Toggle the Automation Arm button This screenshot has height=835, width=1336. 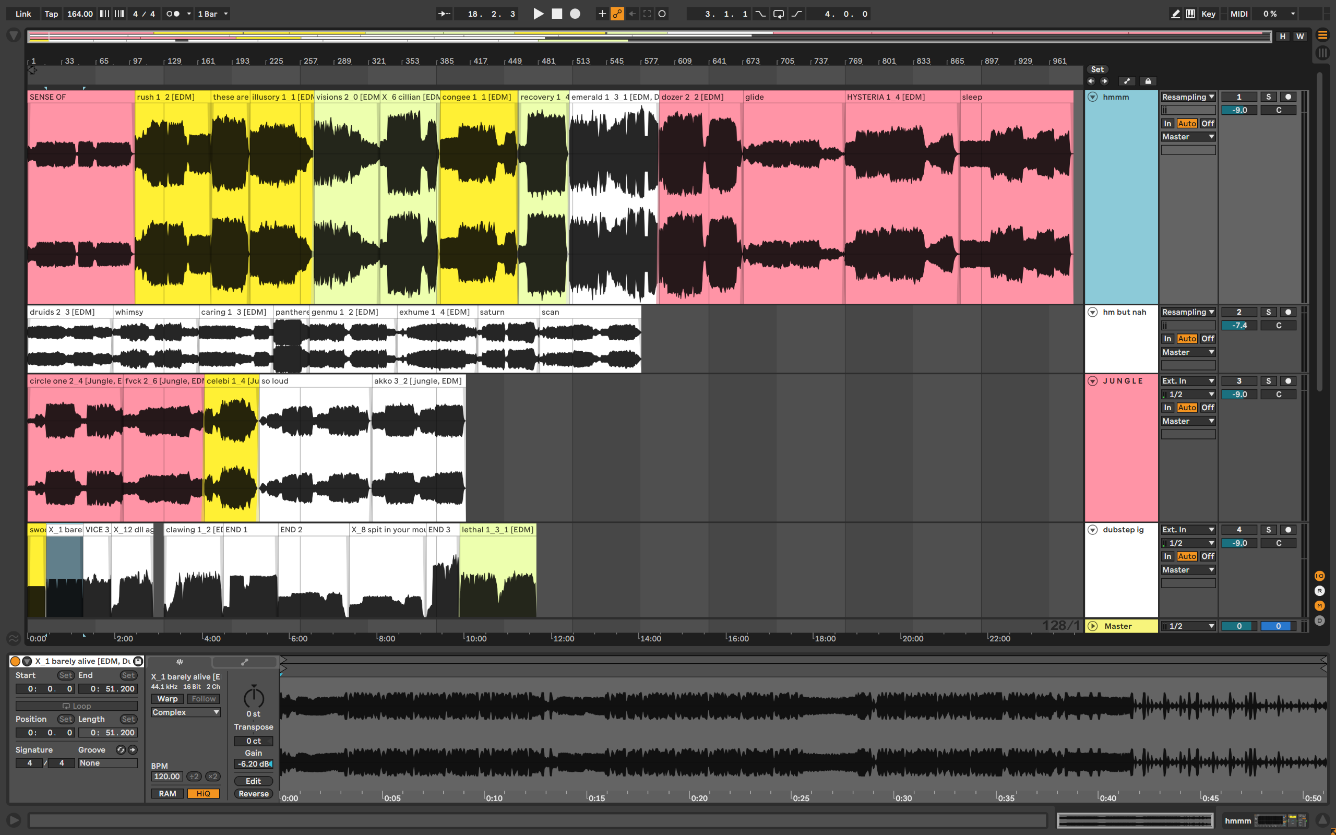(x=617, y=14)
